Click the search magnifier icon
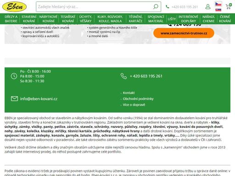The image size is (235, 176). [x=156, y=6]
